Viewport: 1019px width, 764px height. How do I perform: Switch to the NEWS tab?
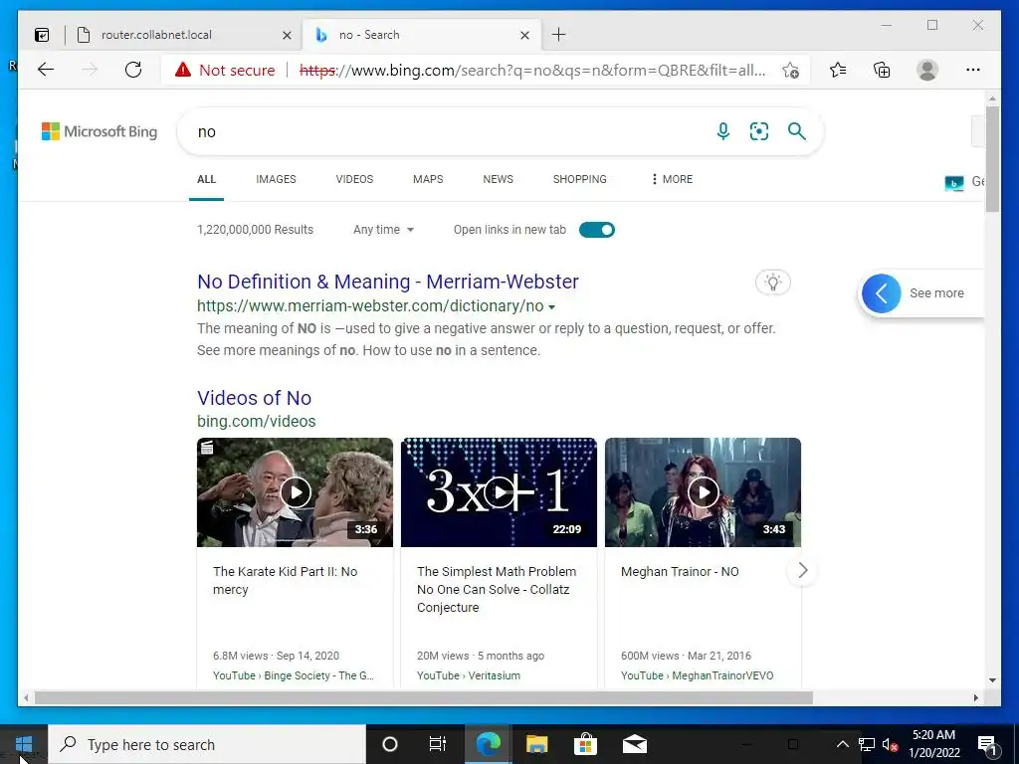pos(498,179)
